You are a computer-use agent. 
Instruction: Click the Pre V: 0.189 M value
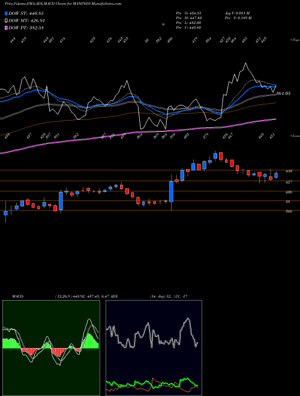(238, 18)
